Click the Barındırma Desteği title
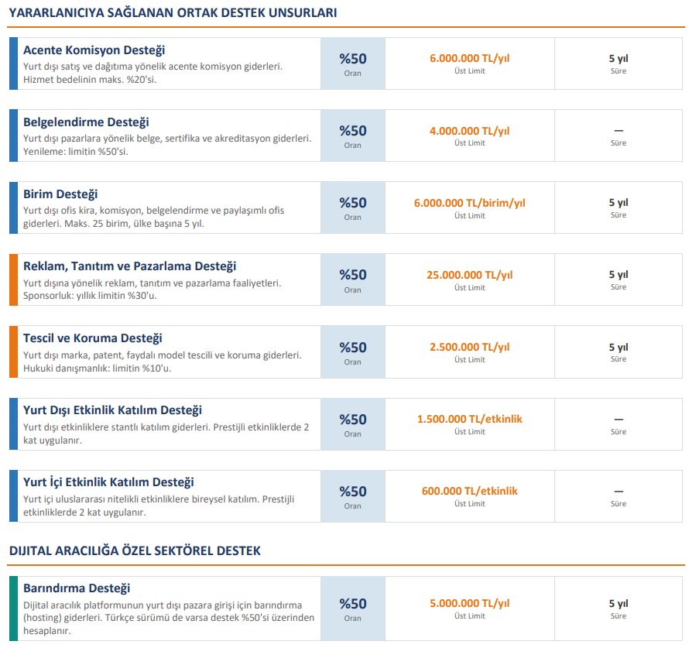 (77, 588)
